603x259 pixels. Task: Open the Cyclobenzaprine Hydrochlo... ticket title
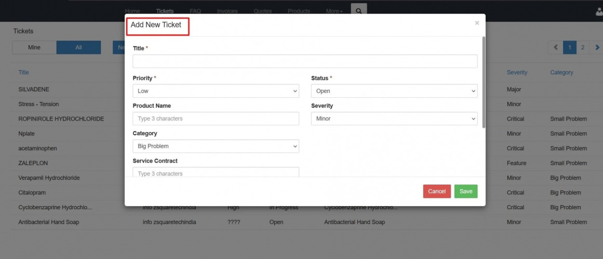click(55, 208)
